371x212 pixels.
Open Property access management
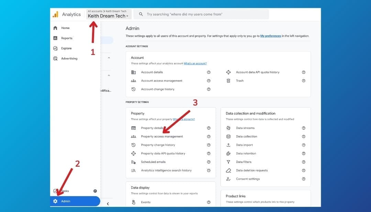(x=162, y=136)
